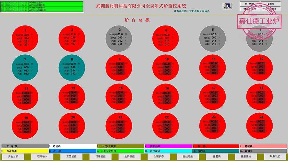Click the exit door icon in header
The image size is (288, 161).
[227, 6]
